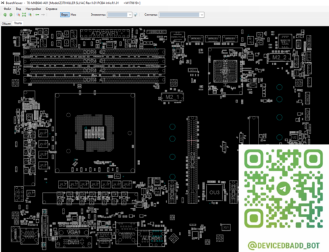This screenshot has width=329, height=252.
Task: Open the Элементы dropdown arrow
Action: pos(130,14)
